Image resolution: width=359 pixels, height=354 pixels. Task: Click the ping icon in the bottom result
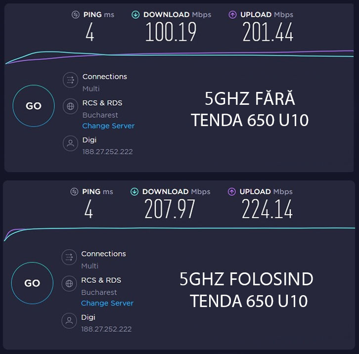[x=75, y=192]
